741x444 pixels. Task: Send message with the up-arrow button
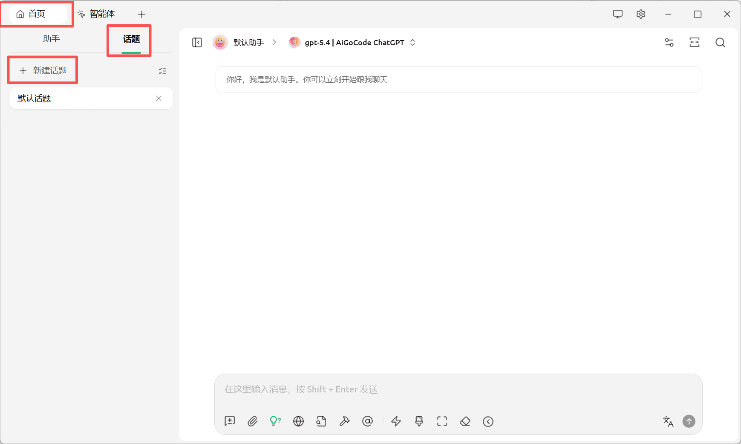689,421
